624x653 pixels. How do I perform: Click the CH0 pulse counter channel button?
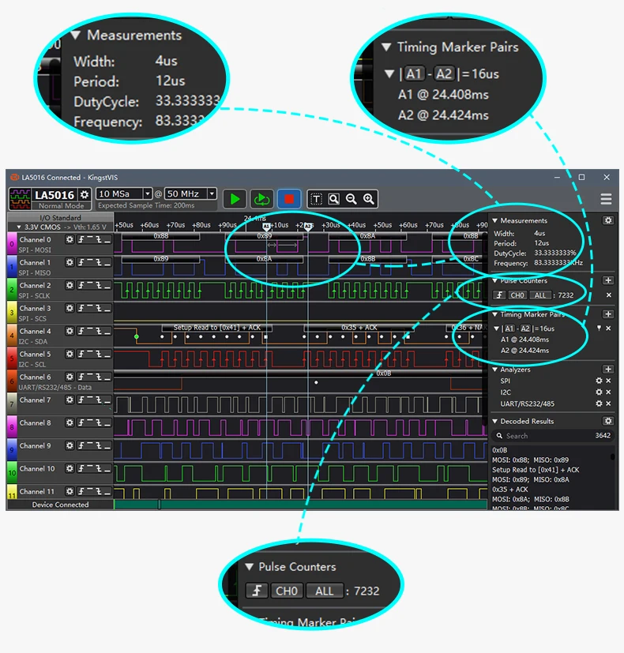(517, 295)
